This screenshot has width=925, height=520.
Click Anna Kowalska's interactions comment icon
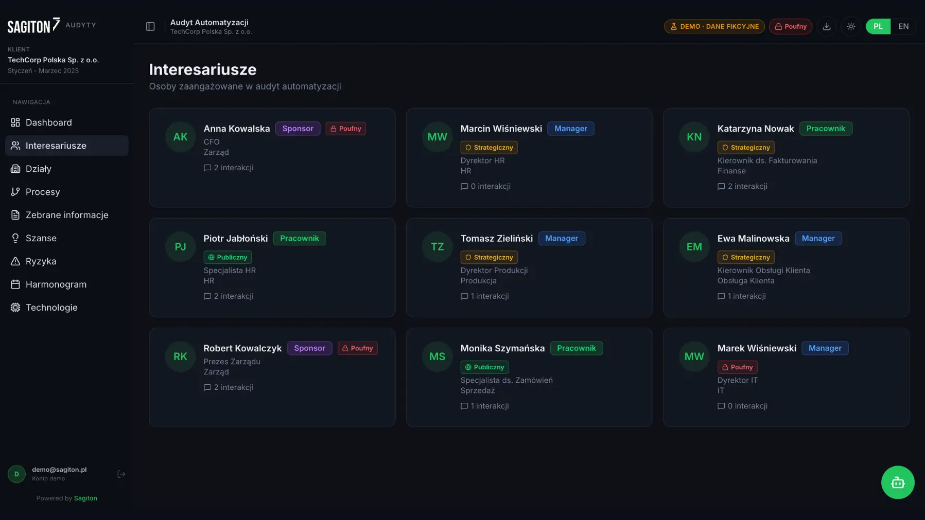coord(207,168)
